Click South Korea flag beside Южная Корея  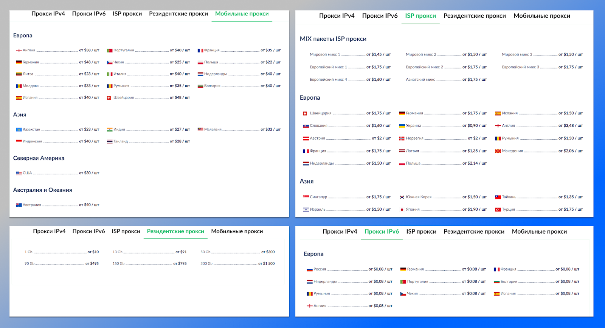[x=402, y=197]
